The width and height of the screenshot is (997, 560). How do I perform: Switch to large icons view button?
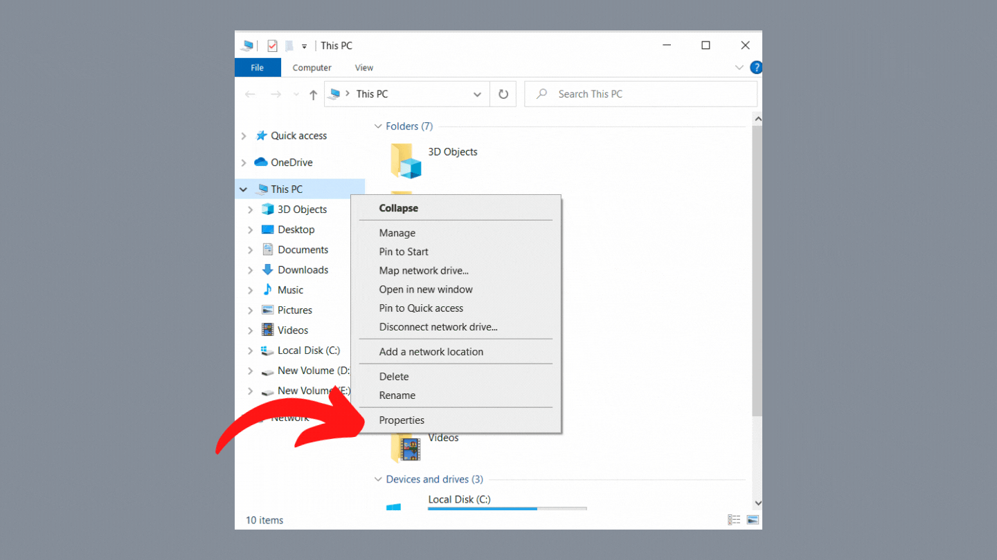click(753, 520)
